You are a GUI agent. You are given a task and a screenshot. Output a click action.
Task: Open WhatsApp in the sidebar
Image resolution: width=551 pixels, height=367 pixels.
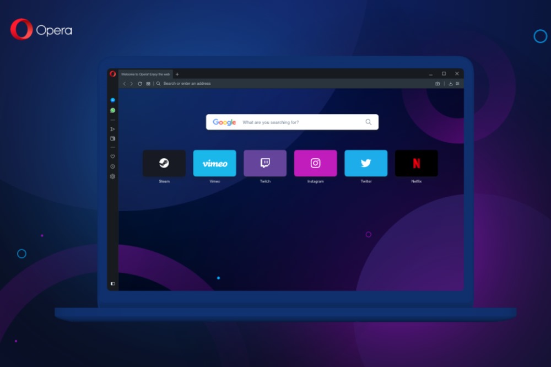tap(113, 110)
